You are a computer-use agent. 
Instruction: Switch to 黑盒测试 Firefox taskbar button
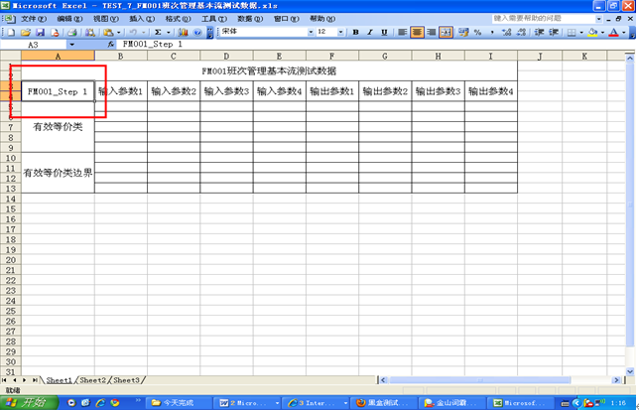(x=384, y=403)
